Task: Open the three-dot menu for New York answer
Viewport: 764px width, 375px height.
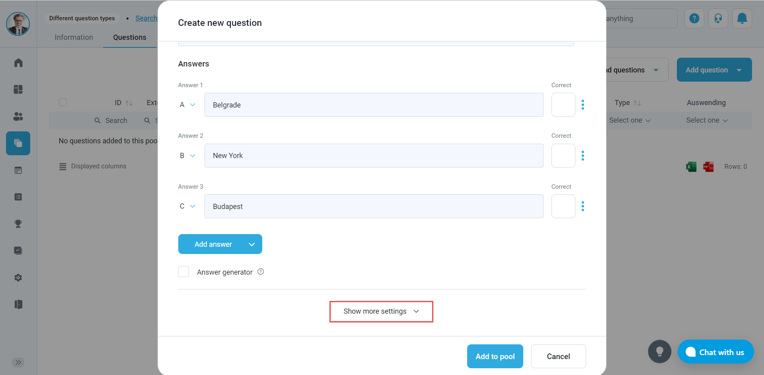Action: pyautogui.click(x=583, y=156)
